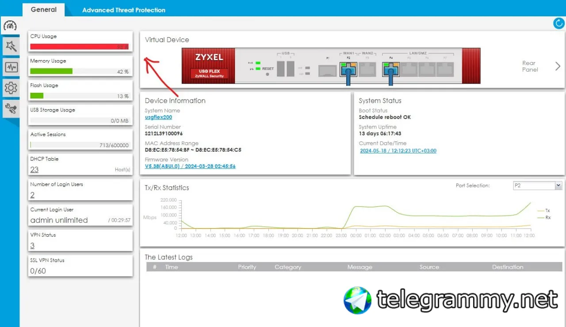Click the connected P4 LAN/DMZ port

[391, 69]
